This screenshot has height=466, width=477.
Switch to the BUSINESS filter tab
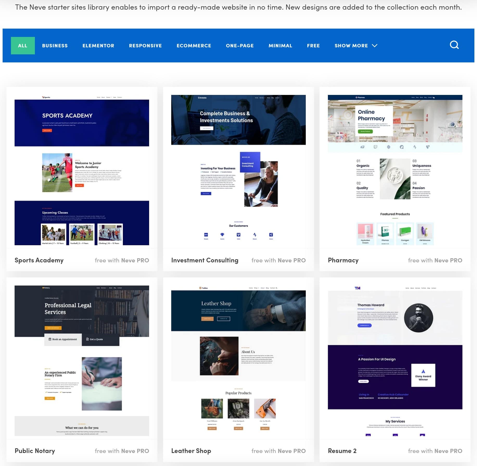(55, 46)
